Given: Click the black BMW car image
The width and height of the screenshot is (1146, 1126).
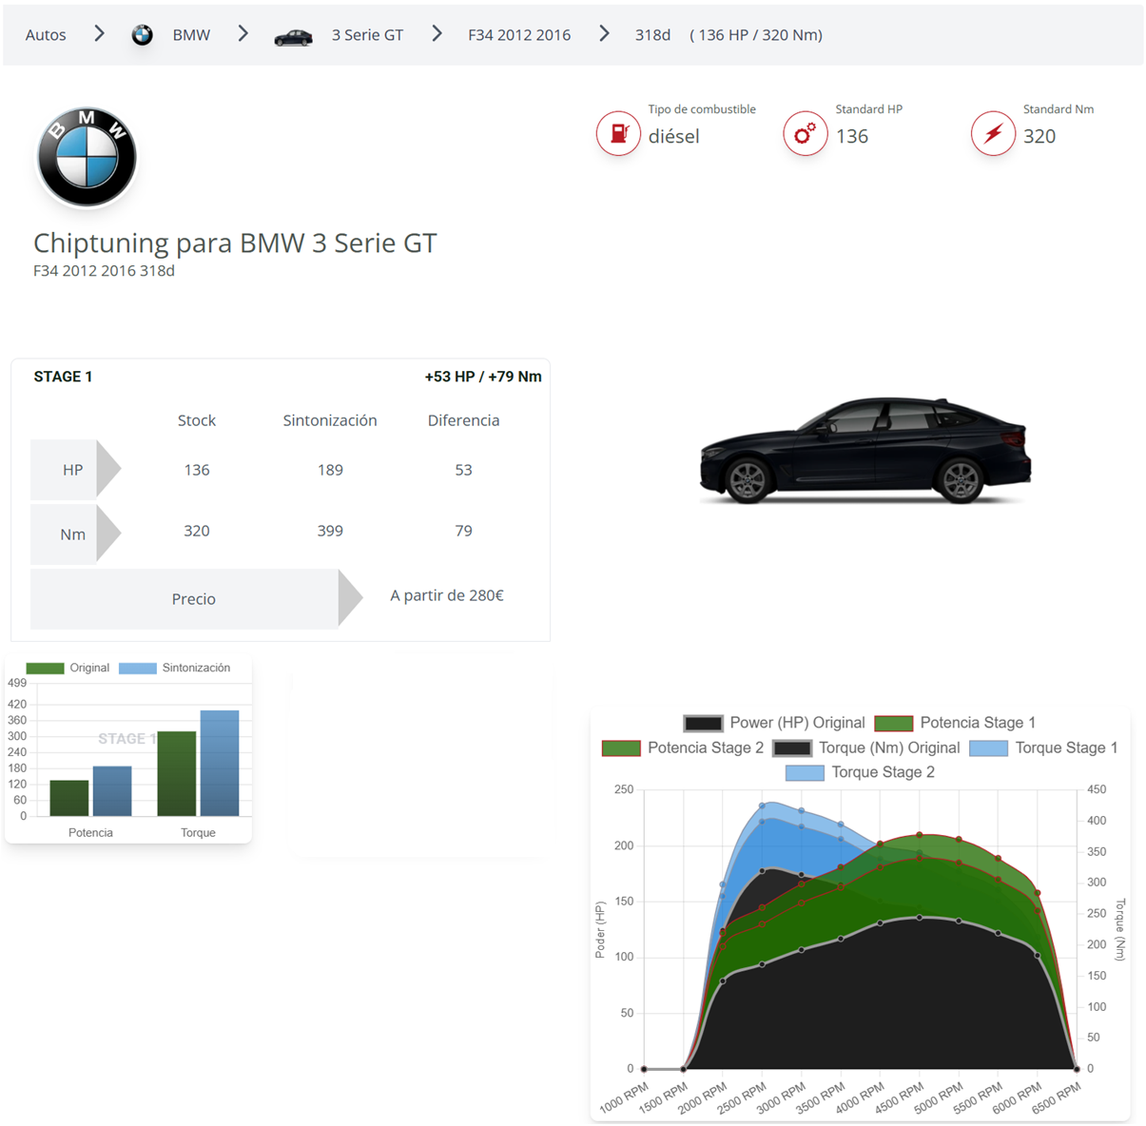Looking at the screenshot, I should [864, 450].
